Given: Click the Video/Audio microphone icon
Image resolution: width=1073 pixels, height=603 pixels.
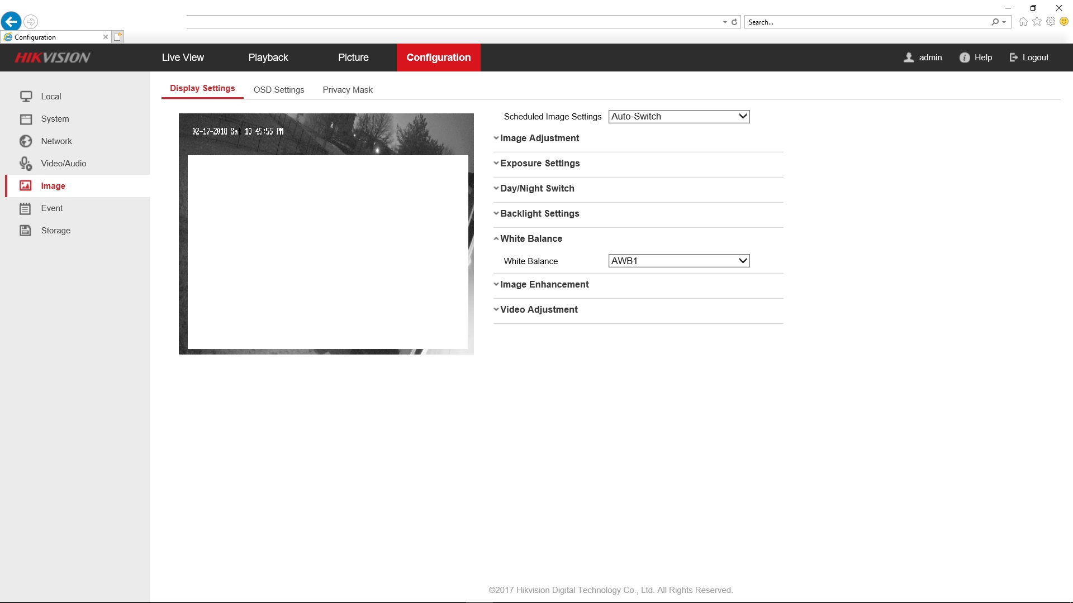Looking at the screenshot, I should (x=26, y=164).
